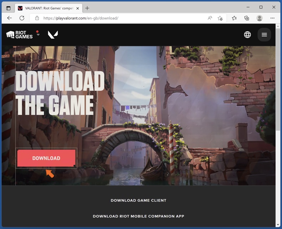Click the browser back arrow
The image size is (282, 229).
(x=9, y=18)
